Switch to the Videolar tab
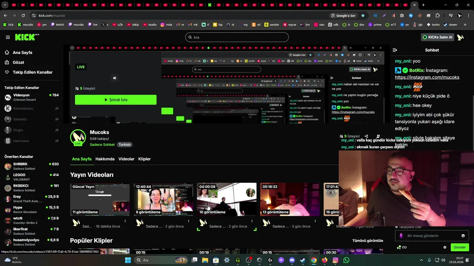 126,159
